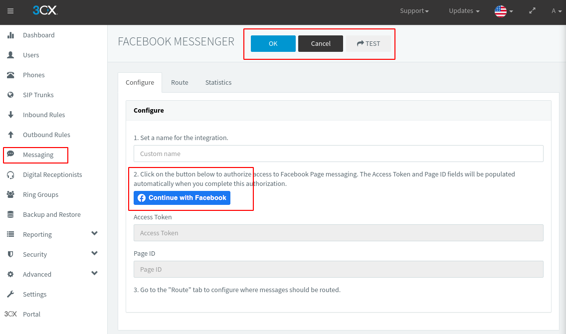The image size is (566, 334).
Task: Click the blue OK button
Action: (273, 44)
